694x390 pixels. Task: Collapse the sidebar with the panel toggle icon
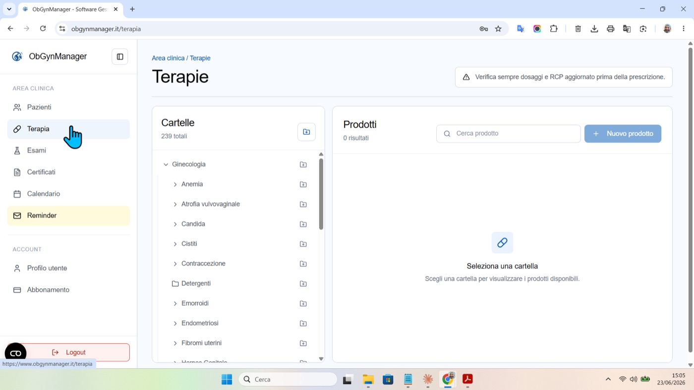coord(120,56)
